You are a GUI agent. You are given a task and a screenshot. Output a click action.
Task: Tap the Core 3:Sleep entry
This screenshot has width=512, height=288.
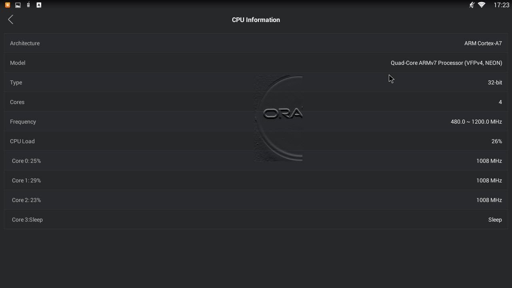point(256,220)
